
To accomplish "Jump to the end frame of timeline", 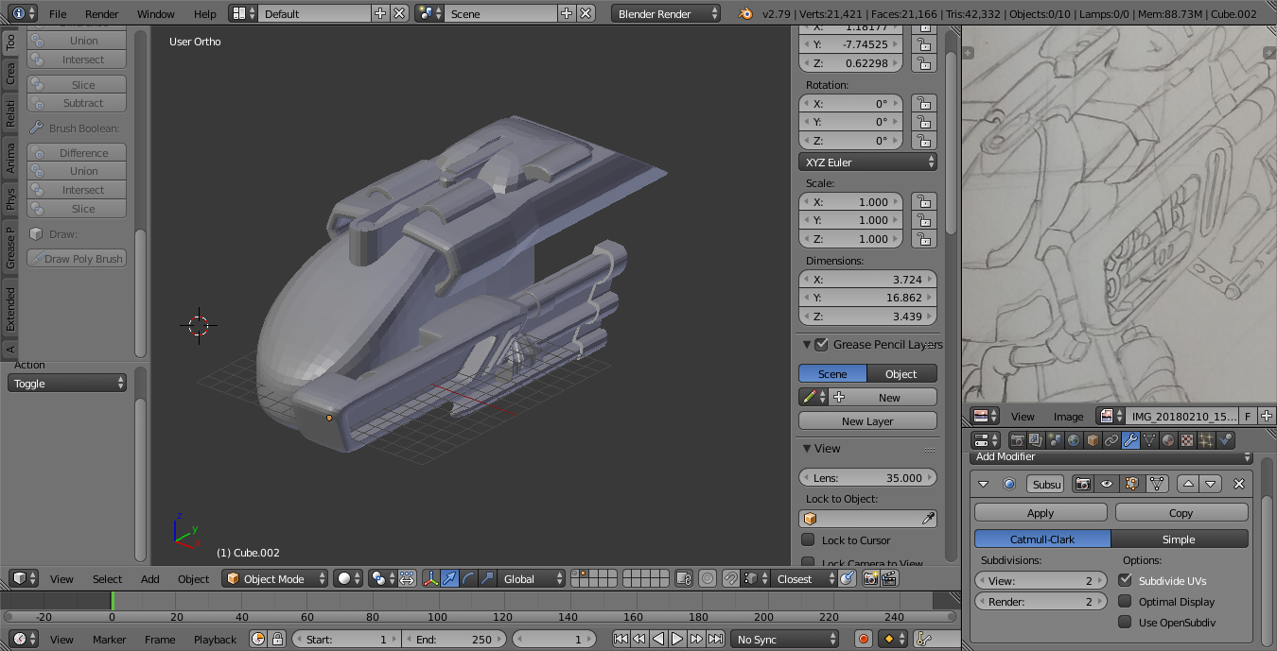I will click(716, 639).
